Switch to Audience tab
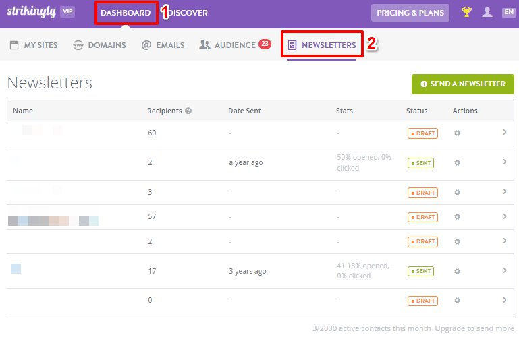 pyautogui.click(x=227, y=45)
